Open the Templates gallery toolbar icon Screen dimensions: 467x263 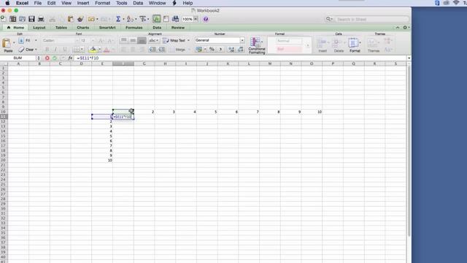pyautogui.click(x=13, y=19)
